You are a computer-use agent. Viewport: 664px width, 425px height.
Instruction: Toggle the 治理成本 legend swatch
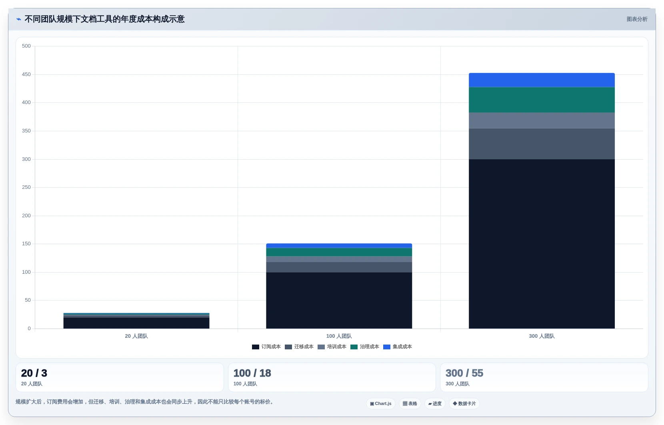(354, 347)
